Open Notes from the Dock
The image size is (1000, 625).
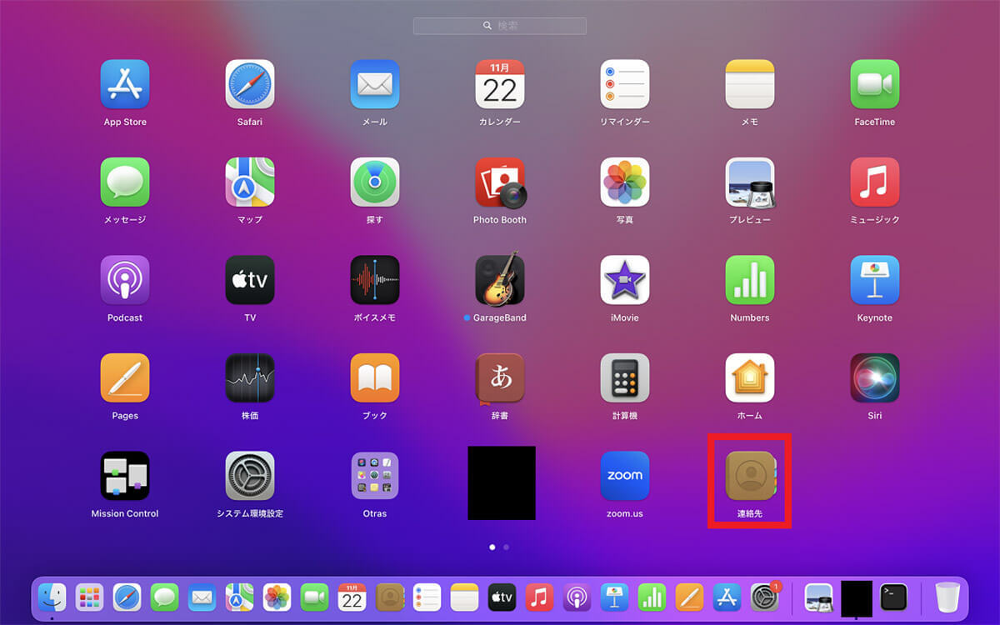pos(464,597)
